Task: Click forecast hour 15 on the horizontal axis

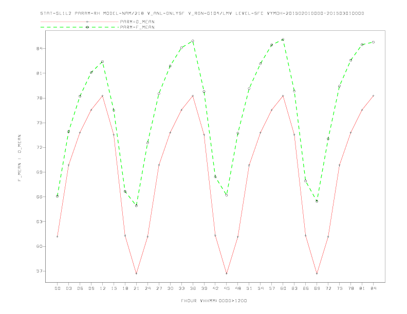Action: [x=114, y=288]
